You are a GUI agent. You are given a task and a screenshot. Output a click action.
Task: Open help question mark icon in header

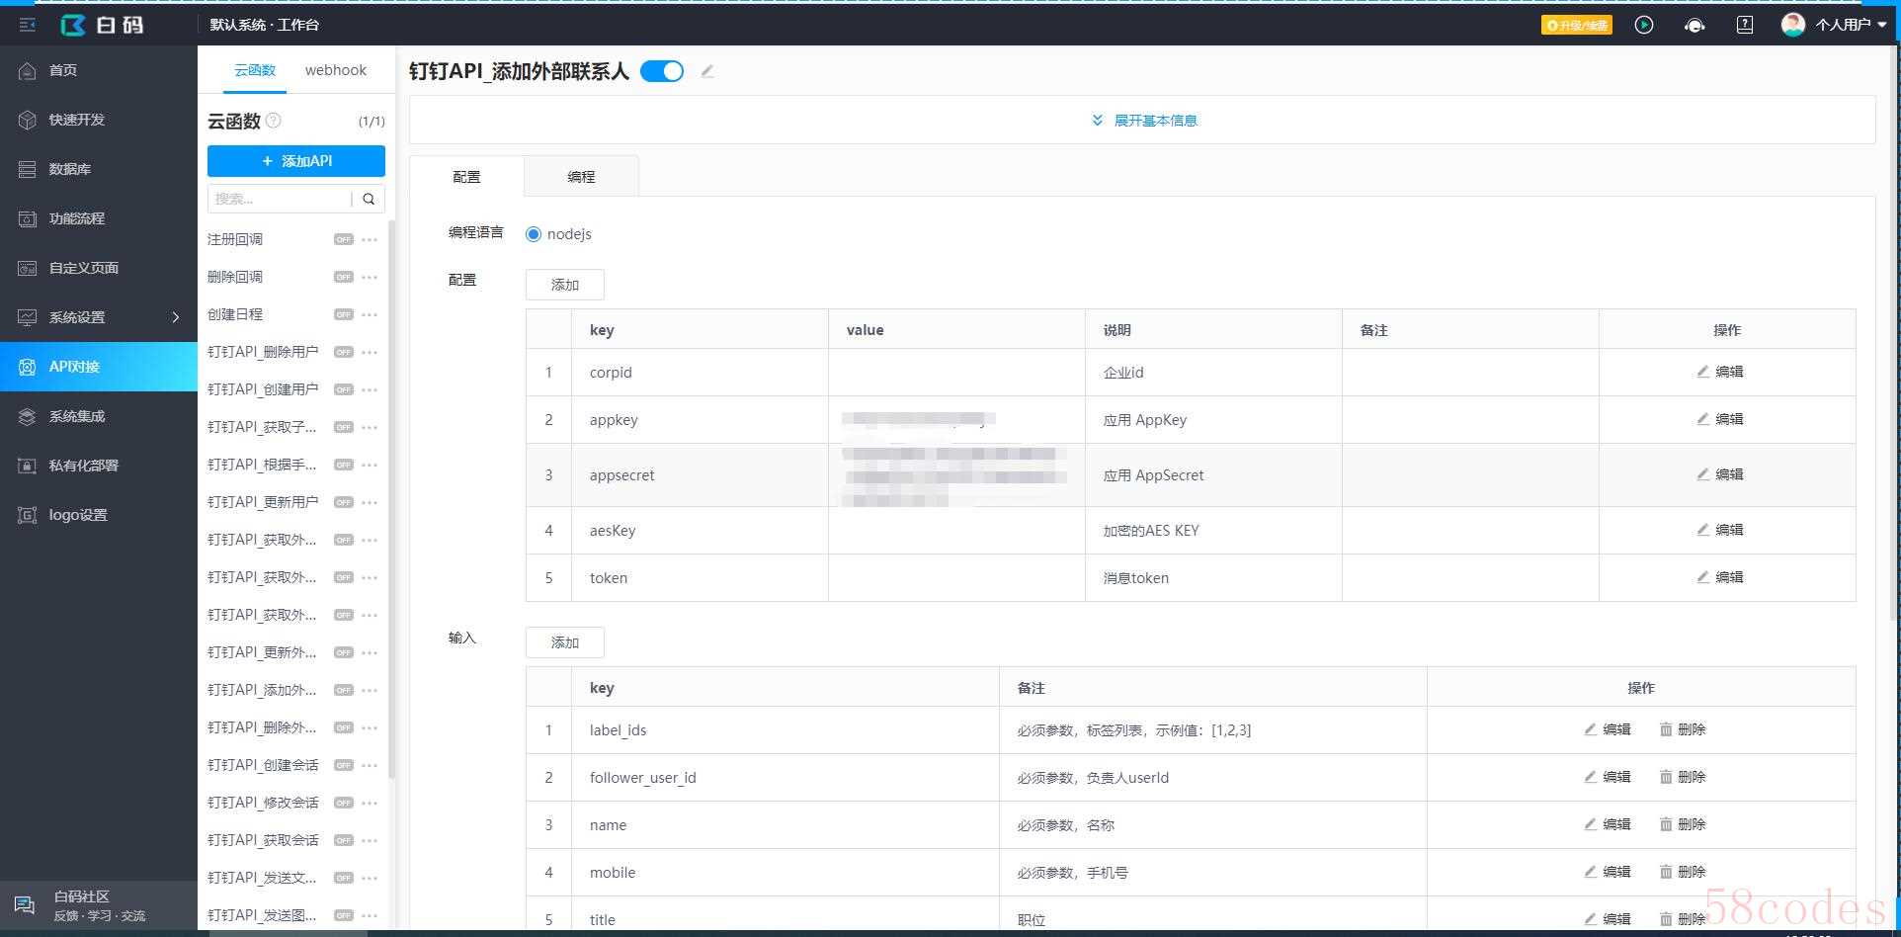coord(1745,25)
